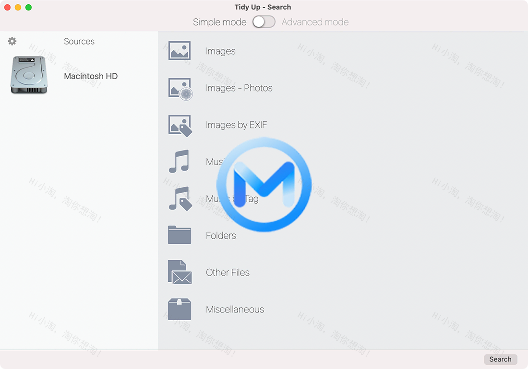Click the Other Files envelope icon

pyautogui.click(x=180, y=272)
